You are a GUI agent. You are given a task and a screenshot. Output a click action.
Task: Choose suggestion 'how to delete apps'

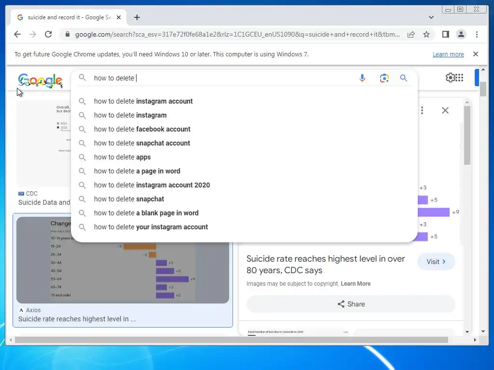coord(244,157)
